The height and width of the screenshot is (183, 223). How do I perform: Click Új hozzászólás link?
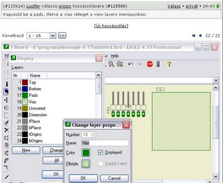click(x=111, y=26)
